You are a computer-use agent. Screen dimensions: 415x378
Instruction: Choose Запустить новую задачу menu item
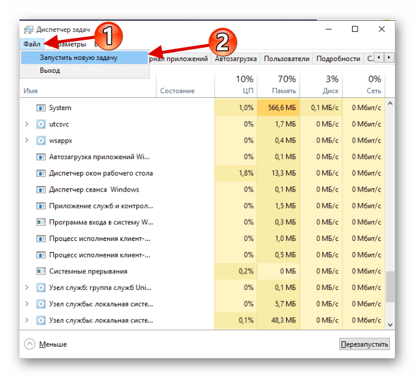tap(84, 57)
